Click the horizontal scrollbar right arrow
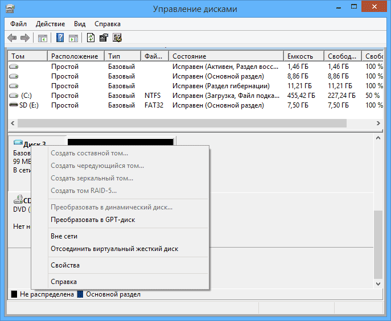 tap(378, 123)
